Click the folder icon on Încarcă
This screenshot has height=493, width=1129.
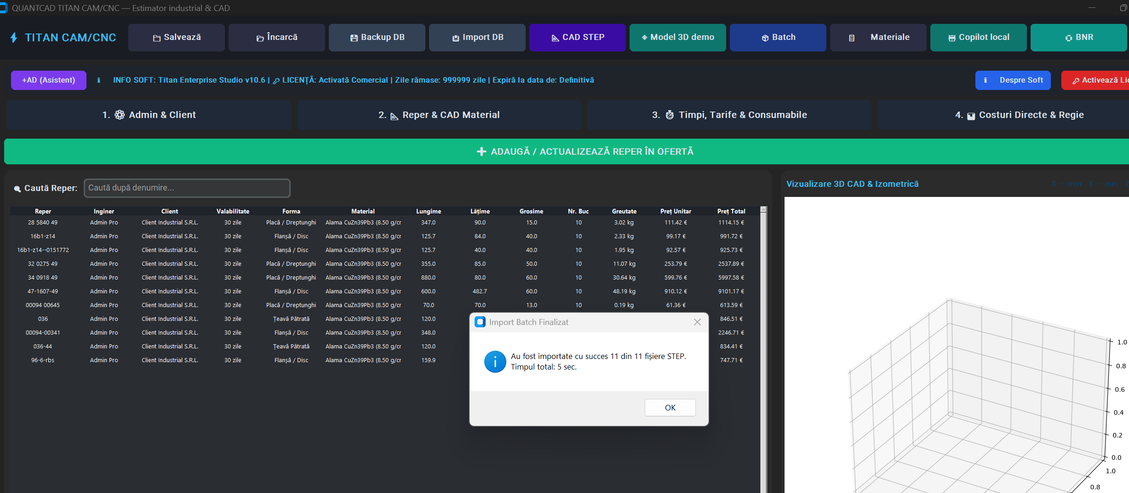[x=260, y=38]
